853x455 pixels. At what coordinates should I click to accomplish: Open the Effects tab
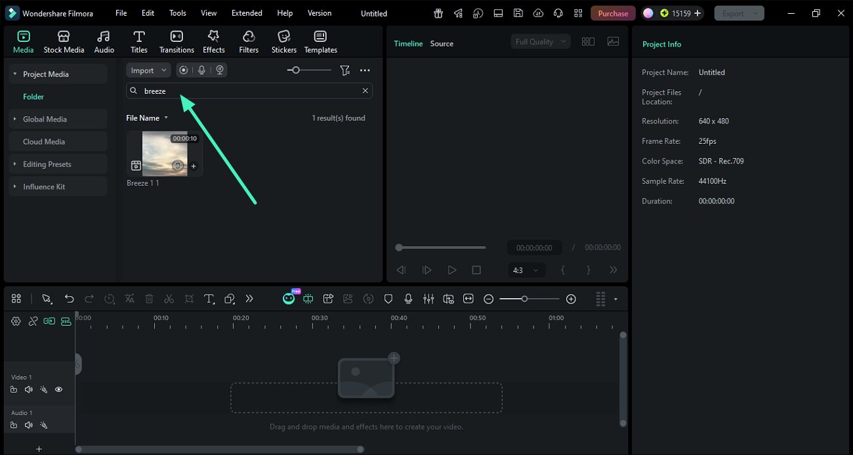(213, 42)
